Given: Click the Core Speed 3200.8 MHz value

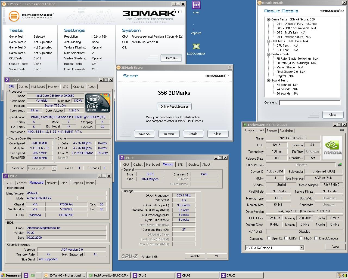Looking at the screenshot, I should [40, 143].
